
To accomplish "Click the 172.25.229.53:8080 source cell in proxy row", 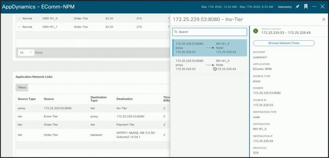I will [57, 108].
